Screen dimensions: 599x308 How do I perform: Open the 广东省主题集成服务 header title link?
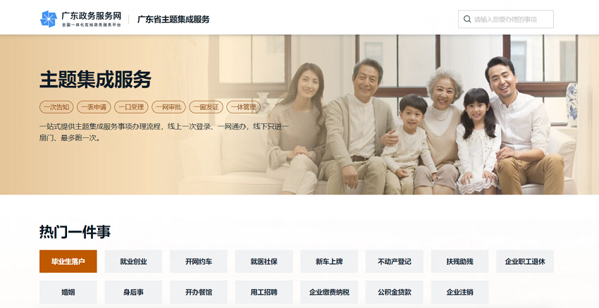tap(173, 19)
